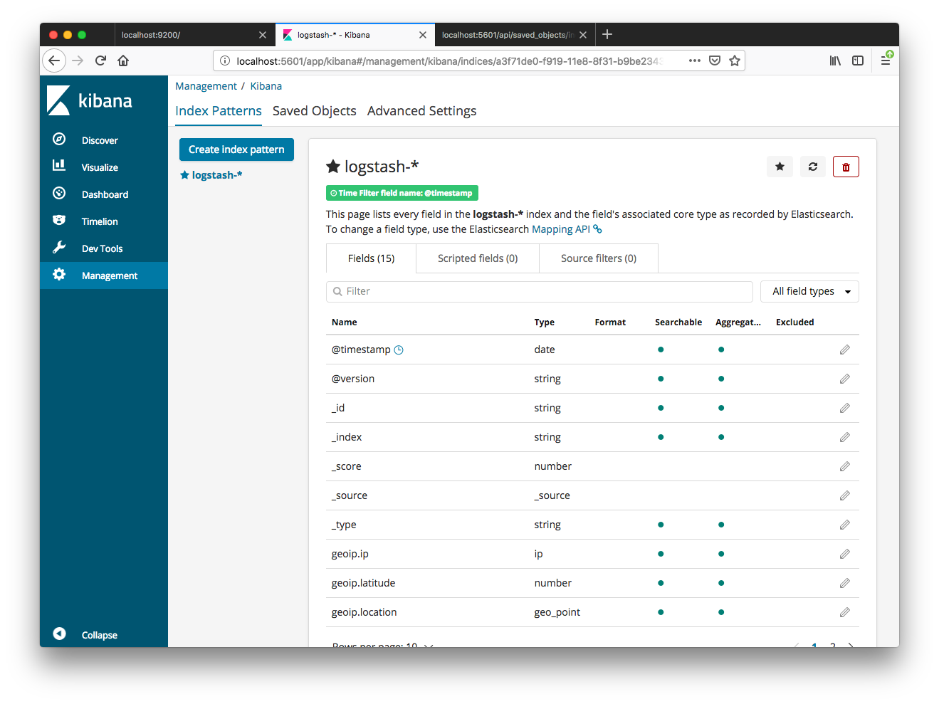The height and width of the screenshot is (704, 939).
Task: Open Management in the Kibana sidebar
Action: 104,275
